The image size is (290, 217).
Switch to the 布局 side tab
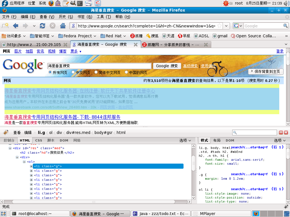(x=217, y=140)
